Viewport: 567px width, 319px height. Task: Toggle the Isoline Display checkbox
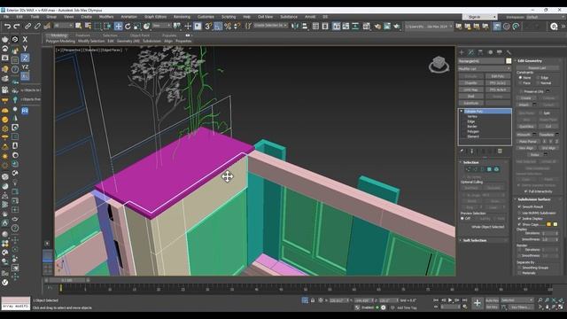tap(520, 219)
